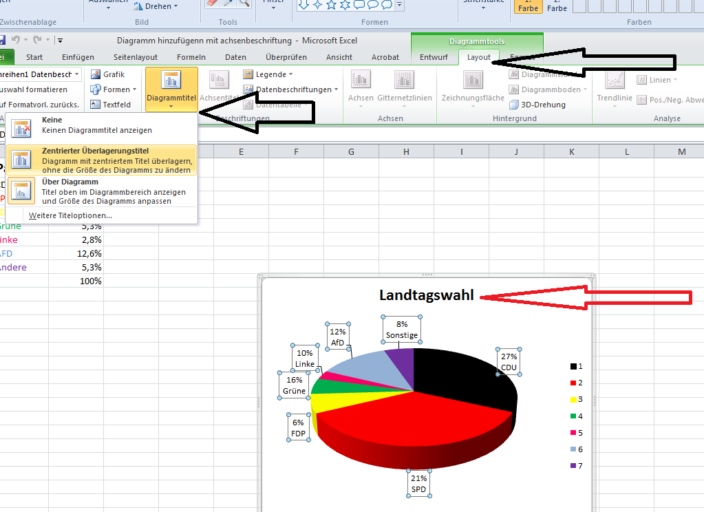Screen dimensions: 704x512
Task: Click the Gitternetzlinien icon
Action: tap(404, 81)
